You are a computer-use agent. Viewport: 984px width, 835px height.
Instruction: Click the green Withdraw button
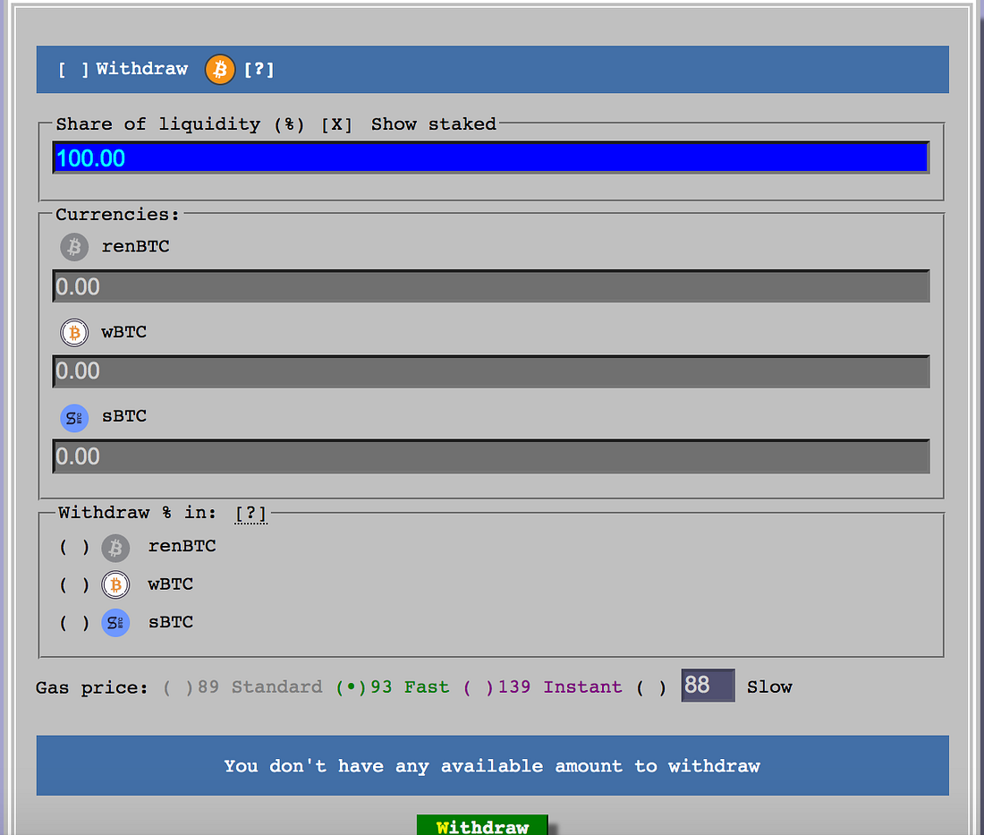[x=482, y=825]
